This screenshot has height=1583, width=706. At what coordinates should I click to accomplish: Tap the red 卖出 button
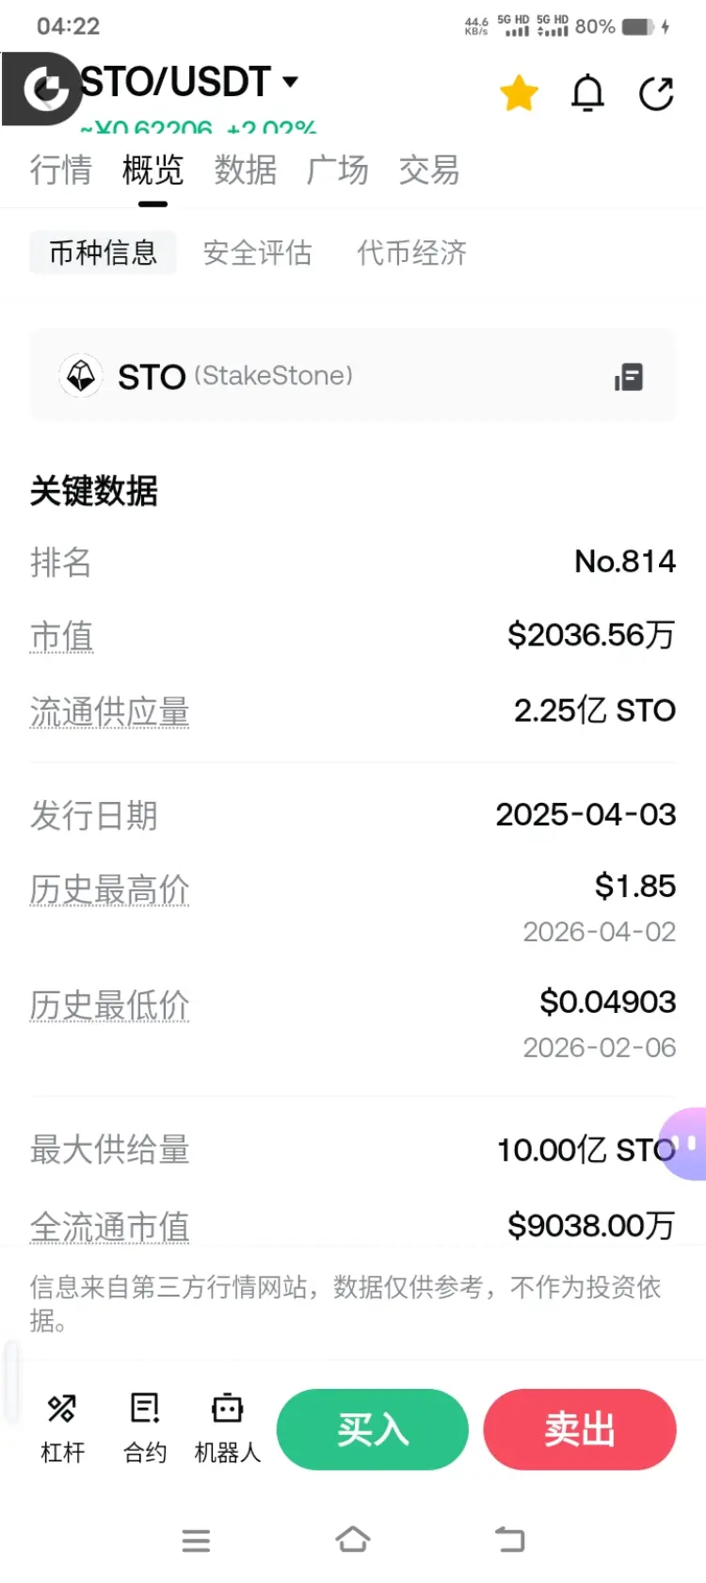[580, 1429]
